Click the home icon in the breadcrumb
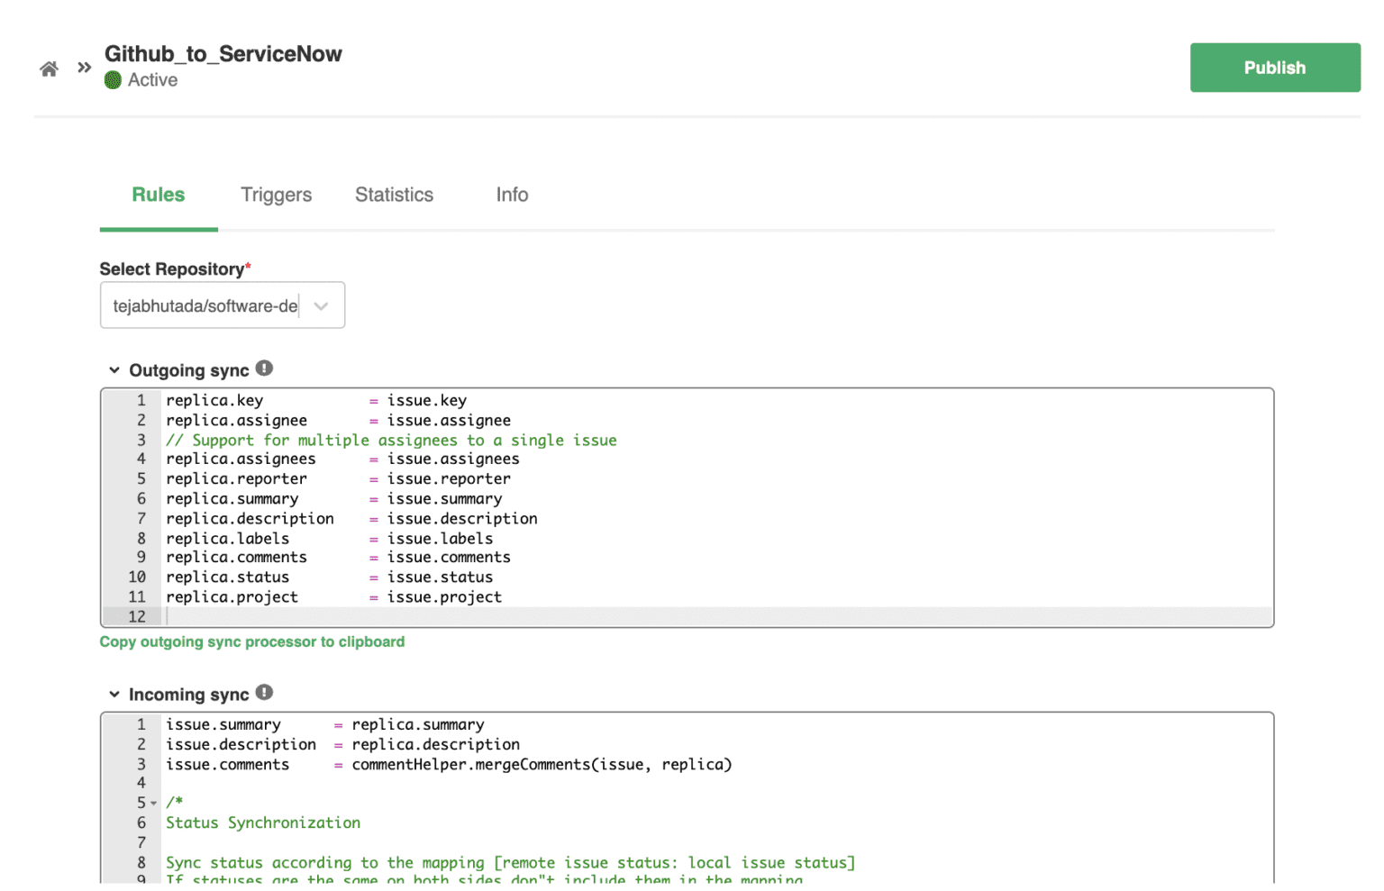Image resolution: width=1384 pixels, height=891 pixels. pyautogui.click(x=49, y=68)
